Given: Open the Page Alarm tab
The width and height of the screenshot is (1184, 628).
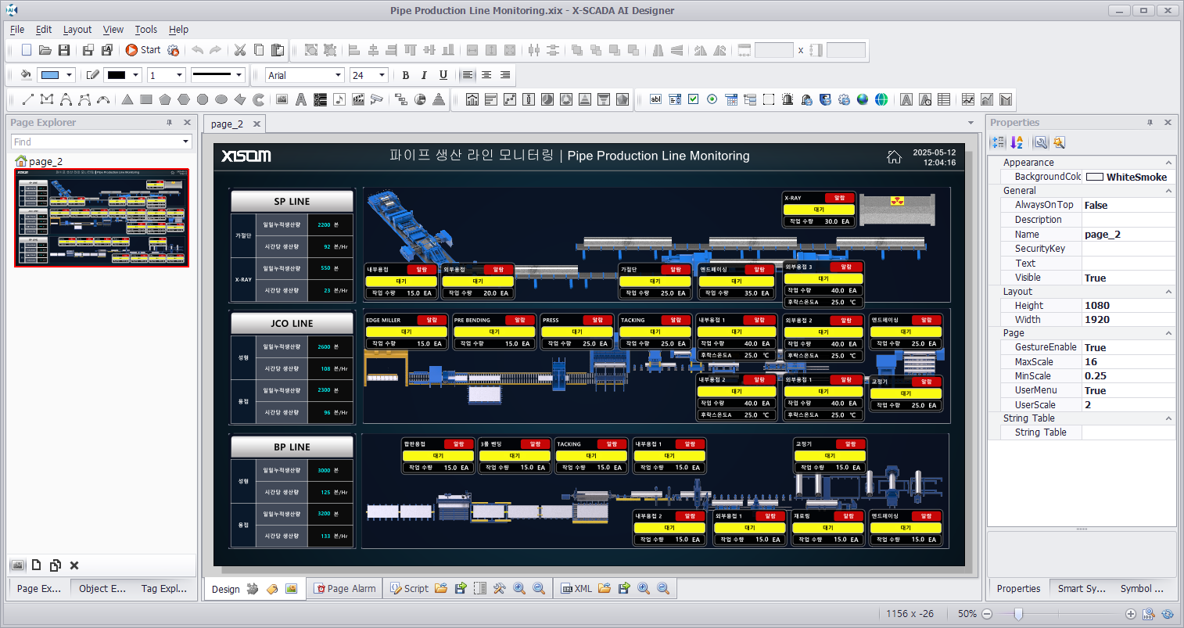Looking at the screenshot, I should pos(345,588).
